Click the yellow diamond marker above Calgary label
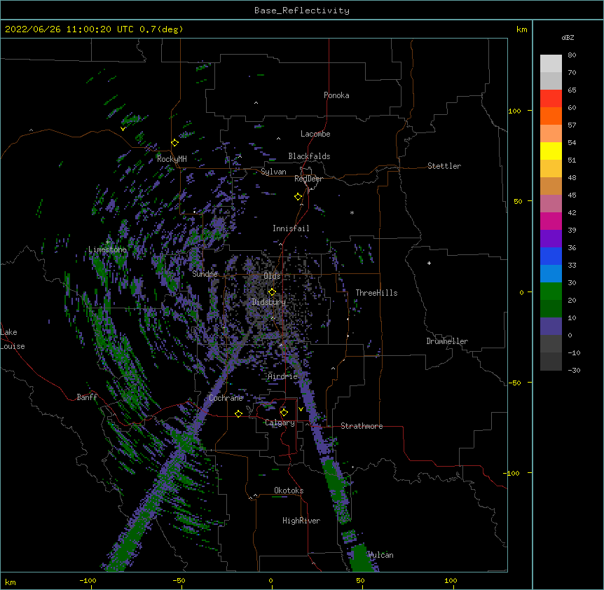This screenshot has height=590, width=604. [284, 413]
